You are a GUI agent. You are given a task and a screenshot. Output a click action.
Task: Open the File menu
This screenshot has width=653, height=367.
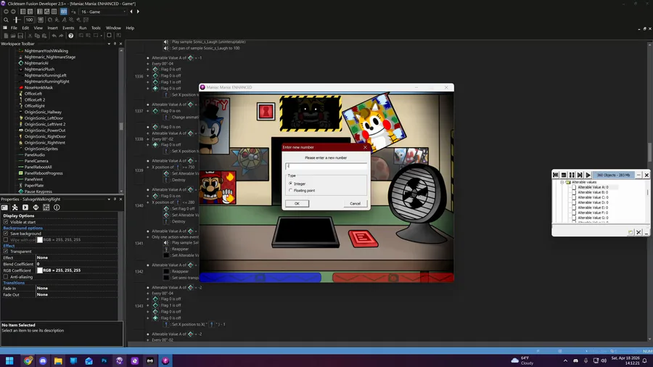[14, 28]
